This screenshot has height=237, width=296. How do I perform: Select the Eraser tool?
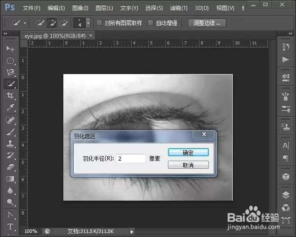[10, 167]
